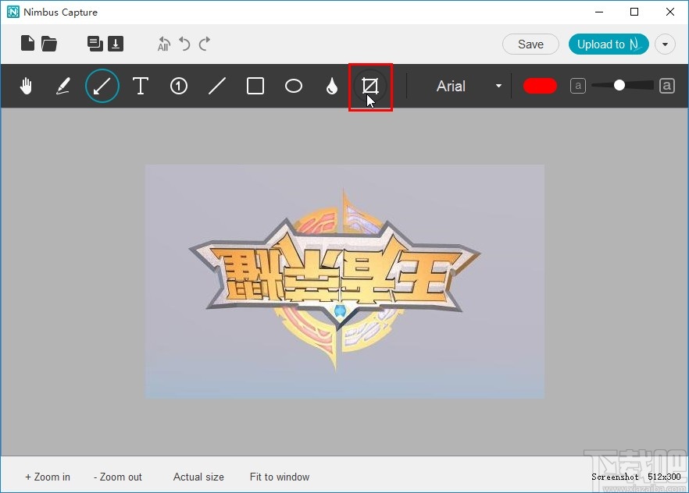Redo the last undone edit
This screenshot has width=689, height=493.
pos(205,44)
